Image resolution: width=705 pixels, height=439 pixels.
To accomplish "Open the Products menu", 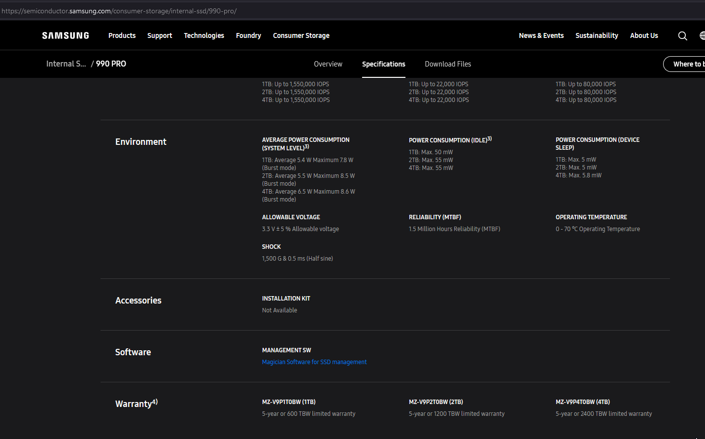I will click(122, 35).
